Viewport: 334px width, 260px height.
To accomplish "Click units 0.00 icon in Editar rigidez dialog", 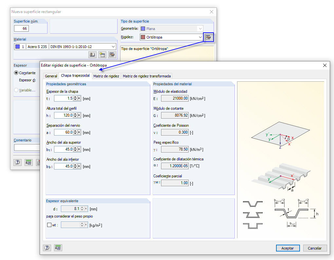I will (x=58, y=248).
